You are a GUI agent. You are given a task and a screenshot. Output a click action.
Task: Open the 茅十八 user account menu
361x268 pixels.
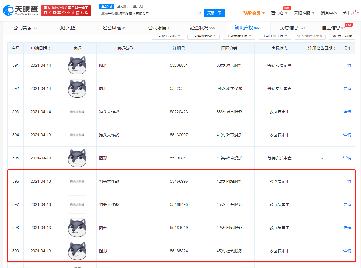[351, 13]
